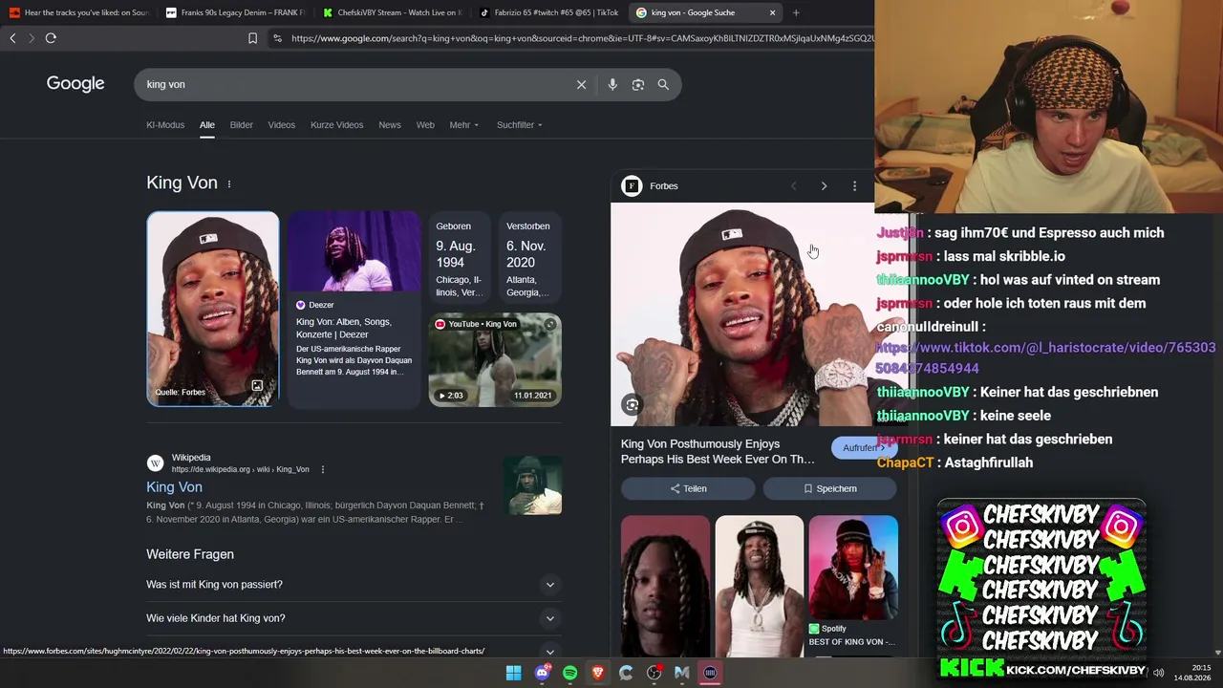Click the Geboren 9. Aug. 1994 card
Screen dimensions: 1223x688
click(460, 259)
